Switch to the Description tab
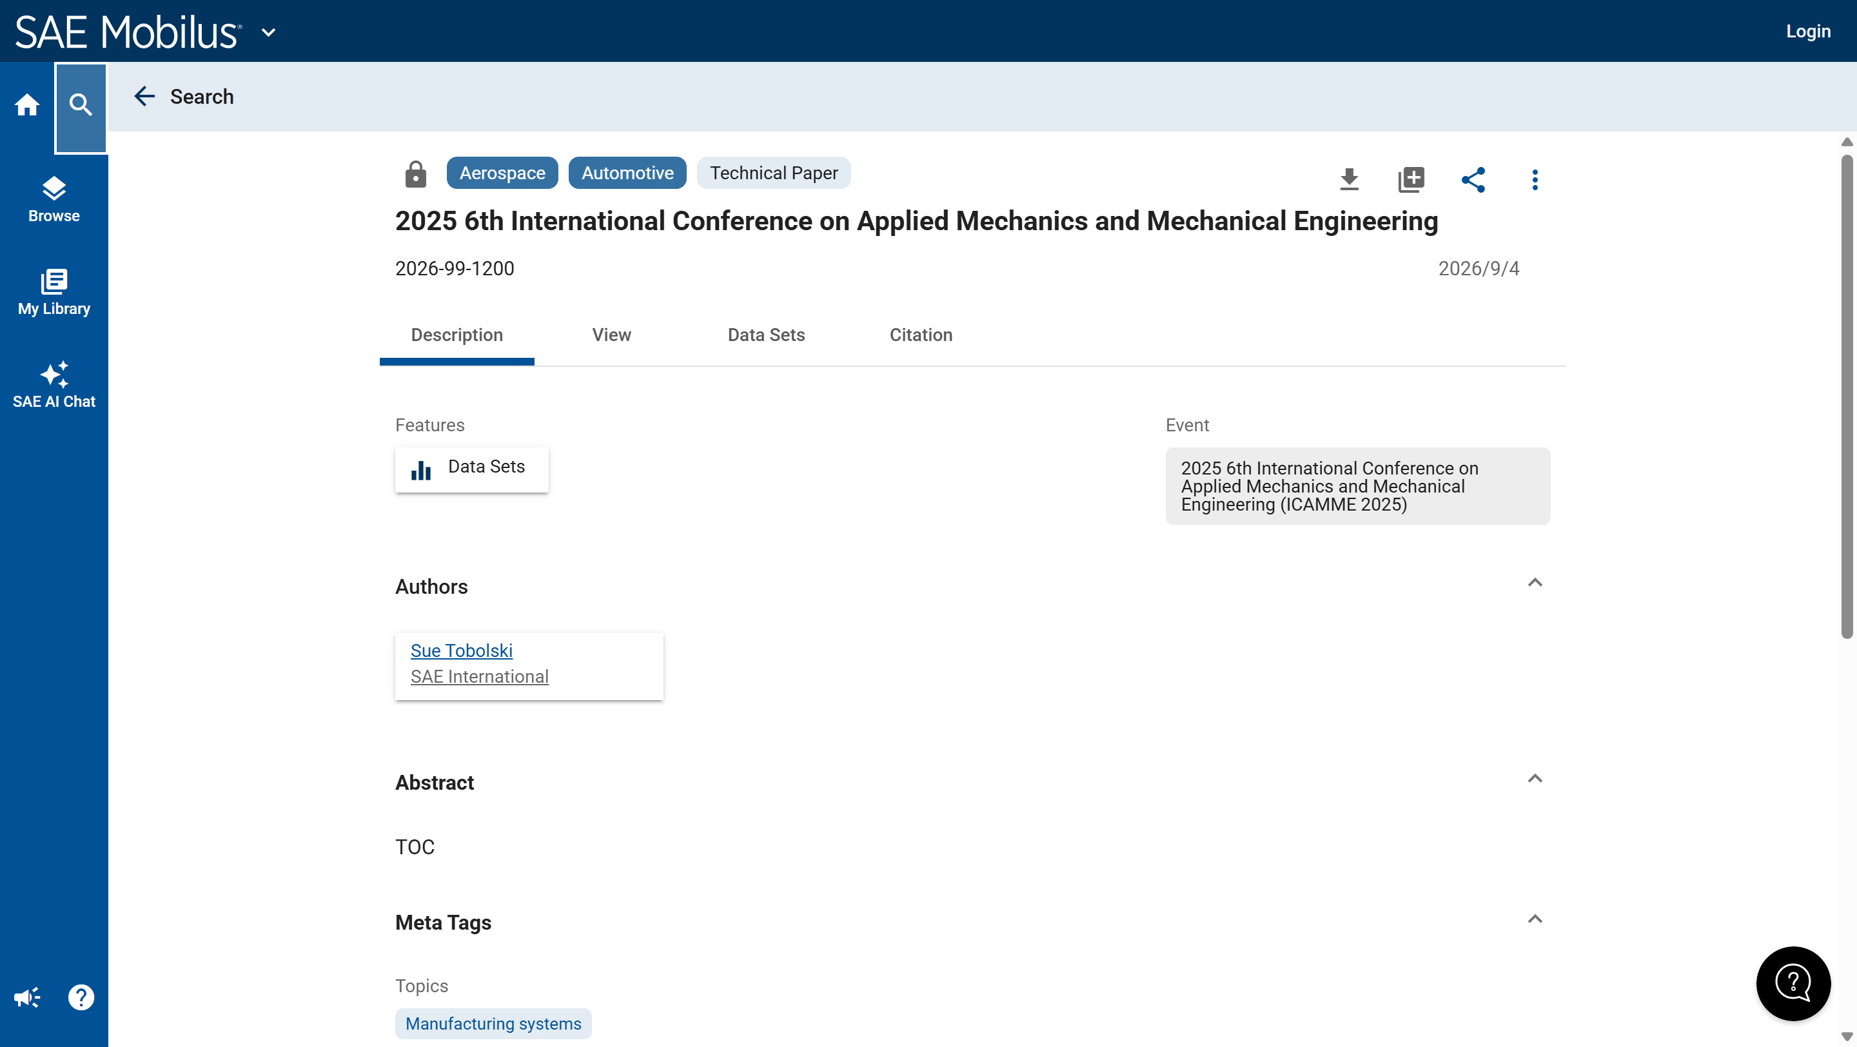1857x1047 pixels. pos(457,335)
